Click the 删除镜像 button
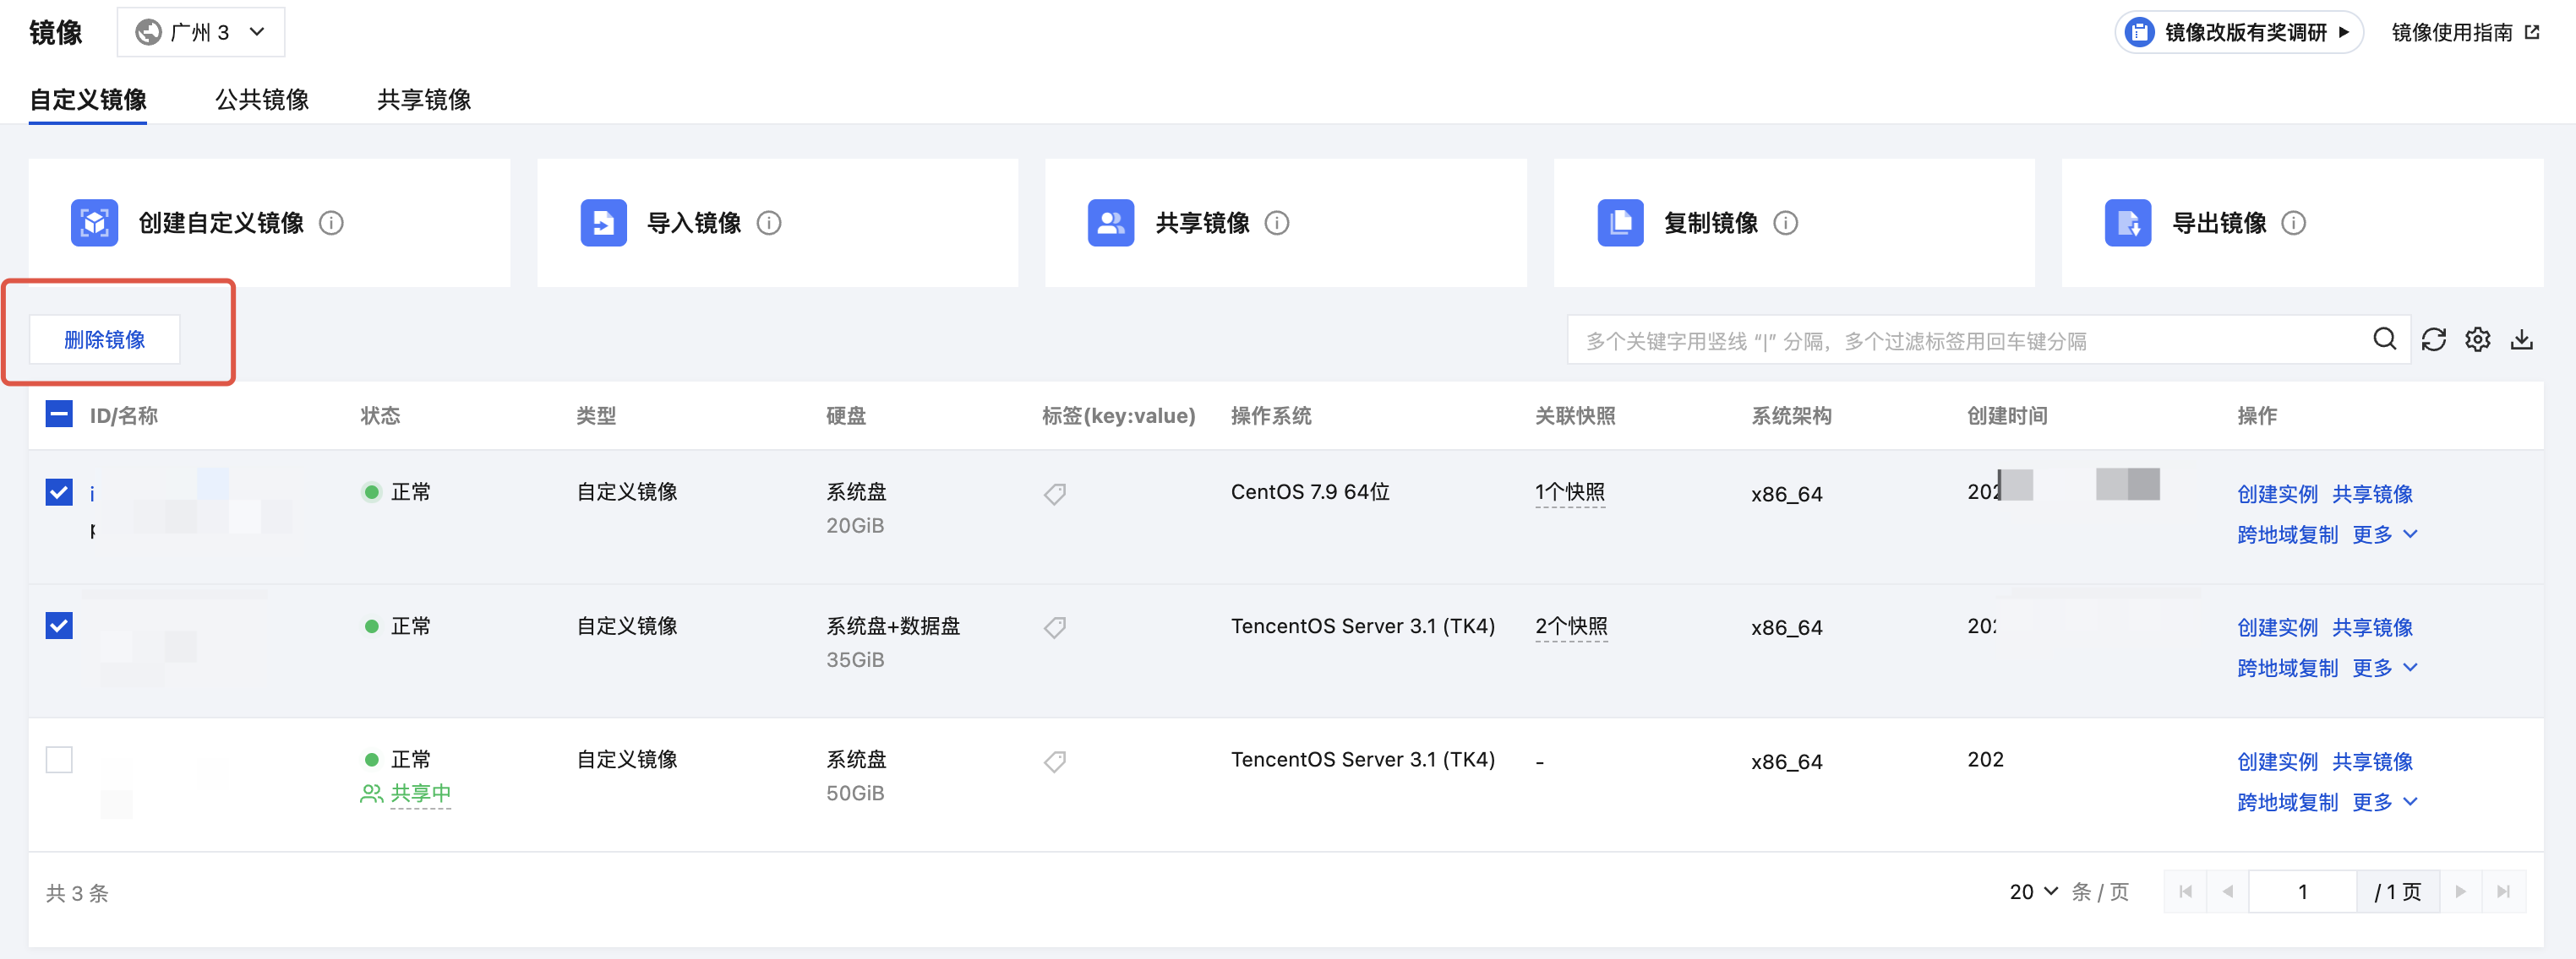Viewport: 2576px width, 959px height. click(104, 339)
